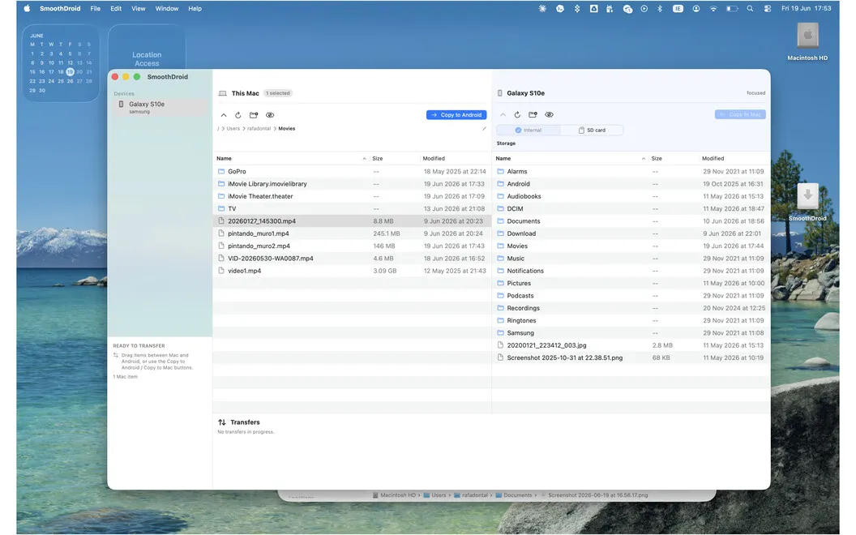Click the Wi-Fi status icon
856x535 pixels.
tap(713, 9)
